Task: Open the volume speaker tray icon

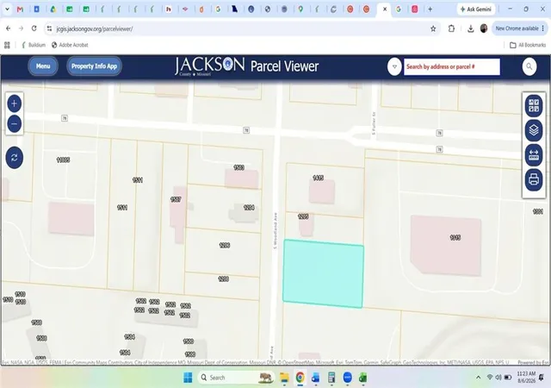Action: (x=498, y=378)
